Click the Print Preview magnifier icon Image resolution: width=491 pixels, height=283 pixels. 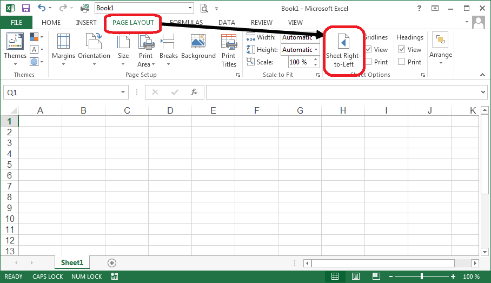tap(204, 8)
